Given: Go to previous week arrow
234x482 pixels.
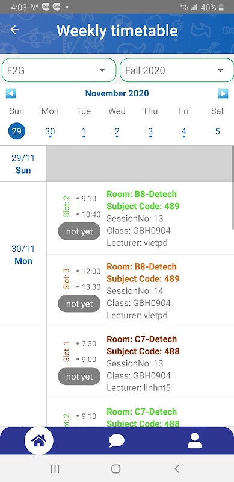Looking at the screenshot, I should pos(11,93).
